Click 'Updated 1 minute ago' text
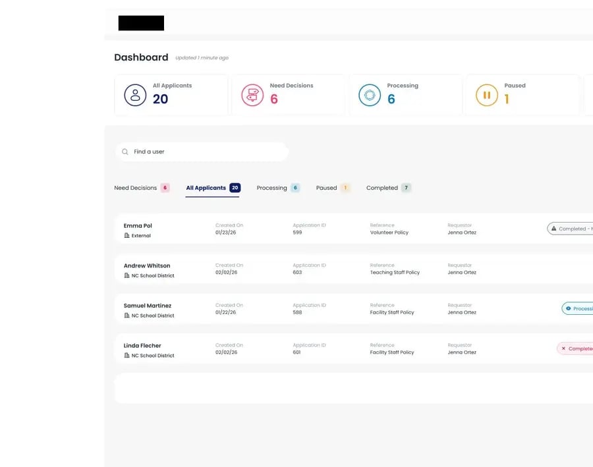The height and width of the screenshot is (467, 593). pos(202,58)
